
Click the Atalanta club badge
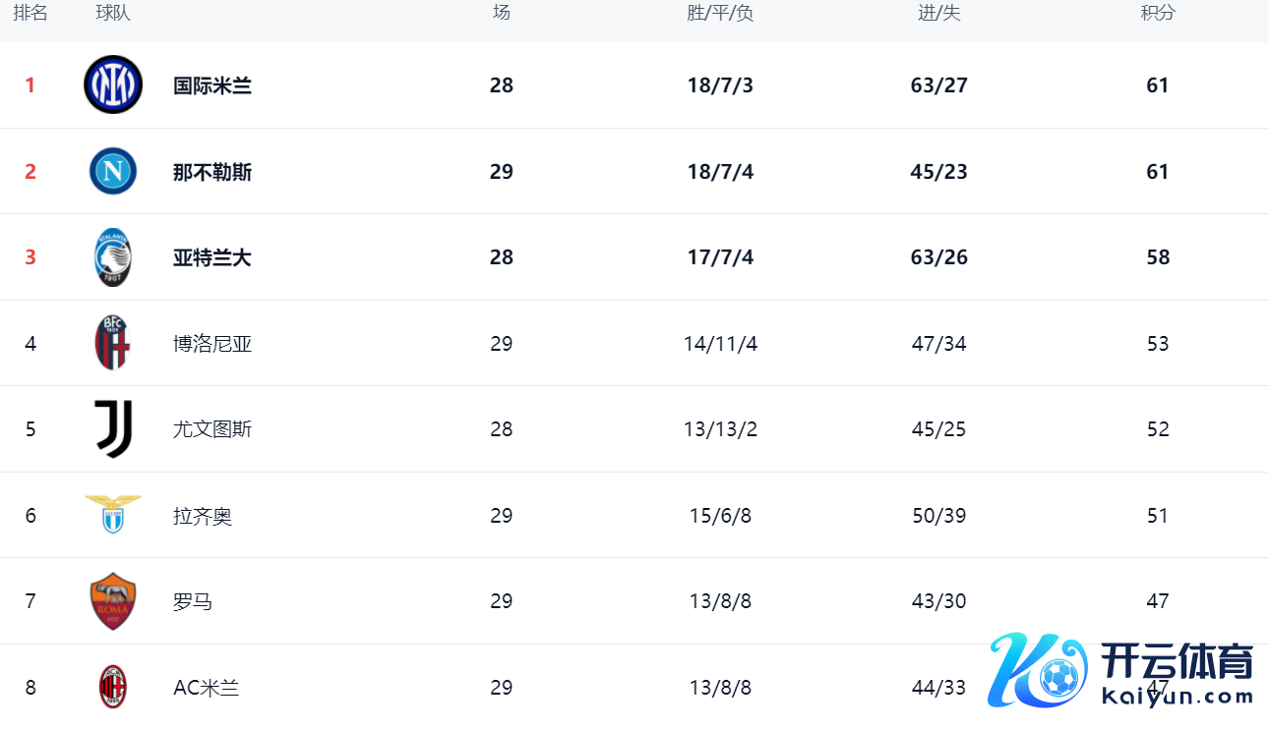pyautogui.click(x=113, y=257)
